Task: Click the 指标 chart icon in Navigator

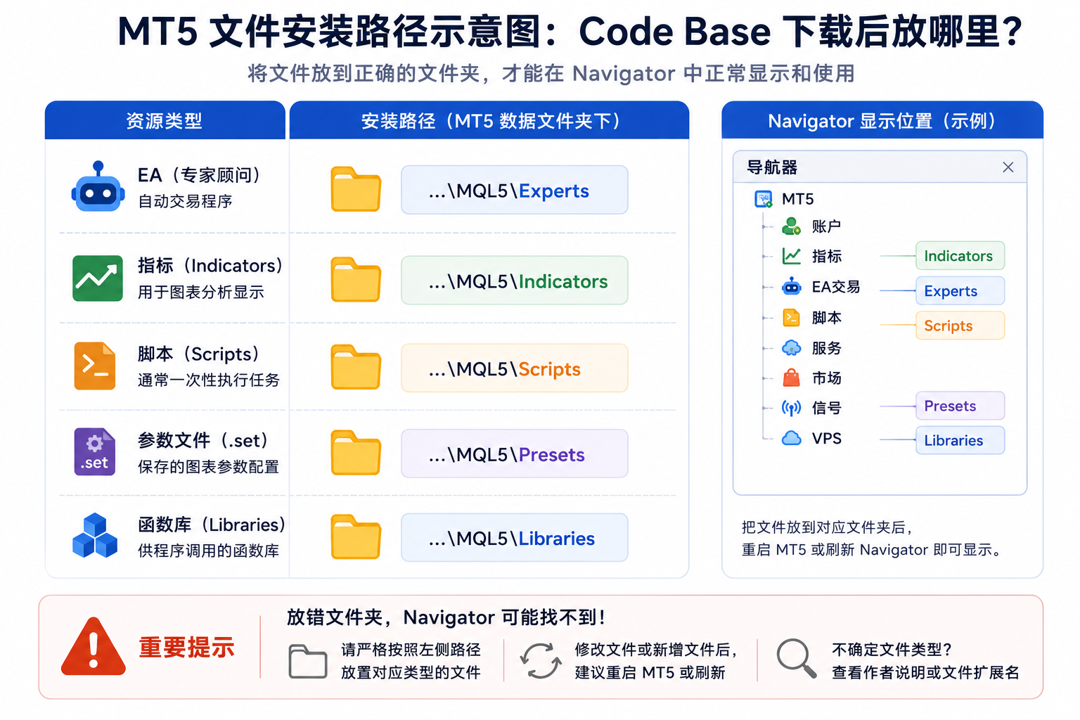Action: [x=792, y=256]
